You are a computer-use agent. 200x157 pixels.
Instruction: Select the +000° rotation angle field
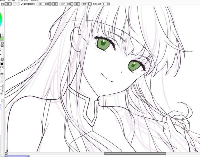(63, 4)
